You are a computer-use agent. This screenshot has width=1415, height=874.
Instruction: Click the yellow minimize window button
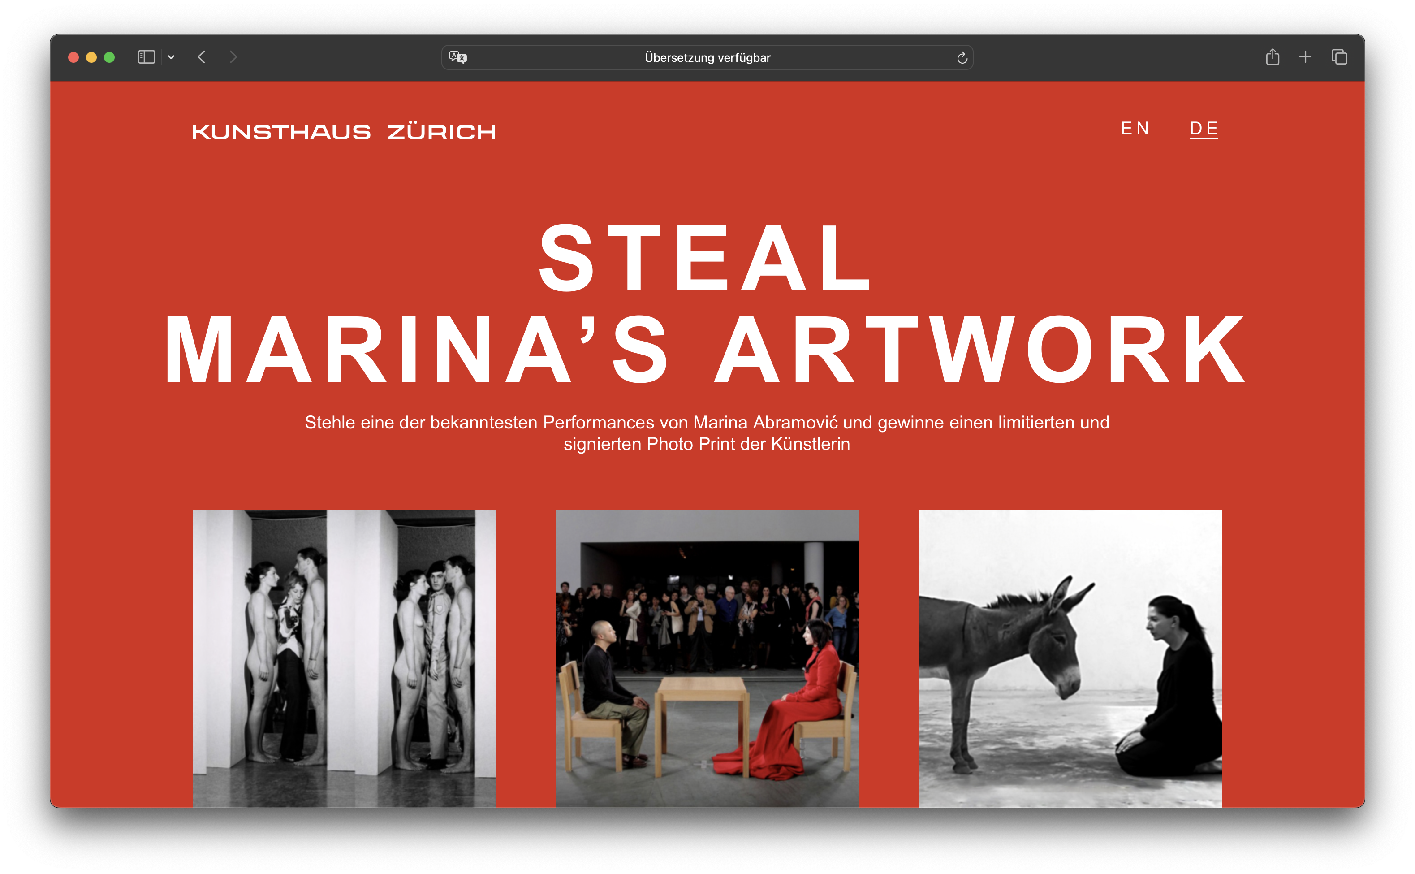91,57
